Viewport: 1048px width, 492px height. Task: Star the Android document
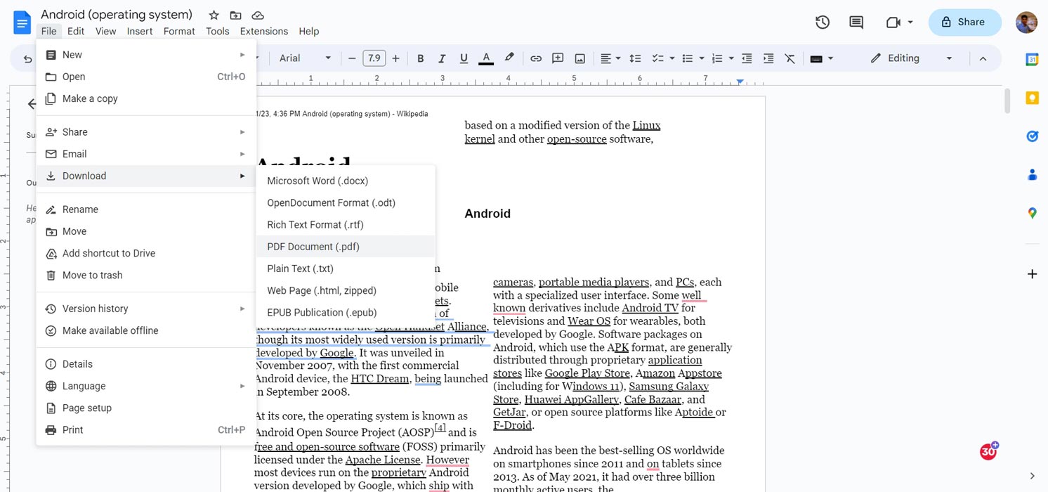(214, 15)
